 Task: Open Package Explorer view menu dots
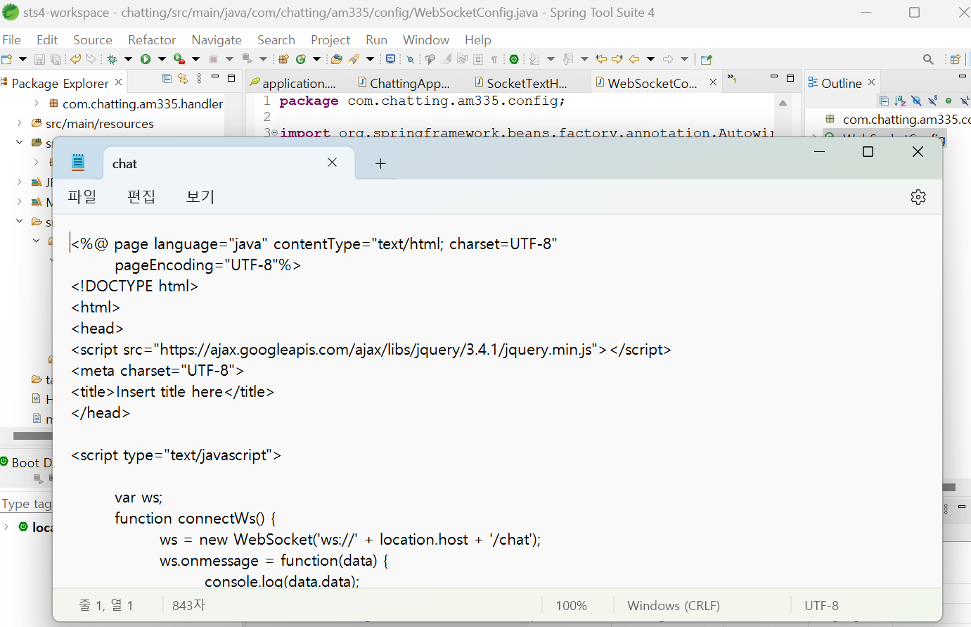(199, 78)
